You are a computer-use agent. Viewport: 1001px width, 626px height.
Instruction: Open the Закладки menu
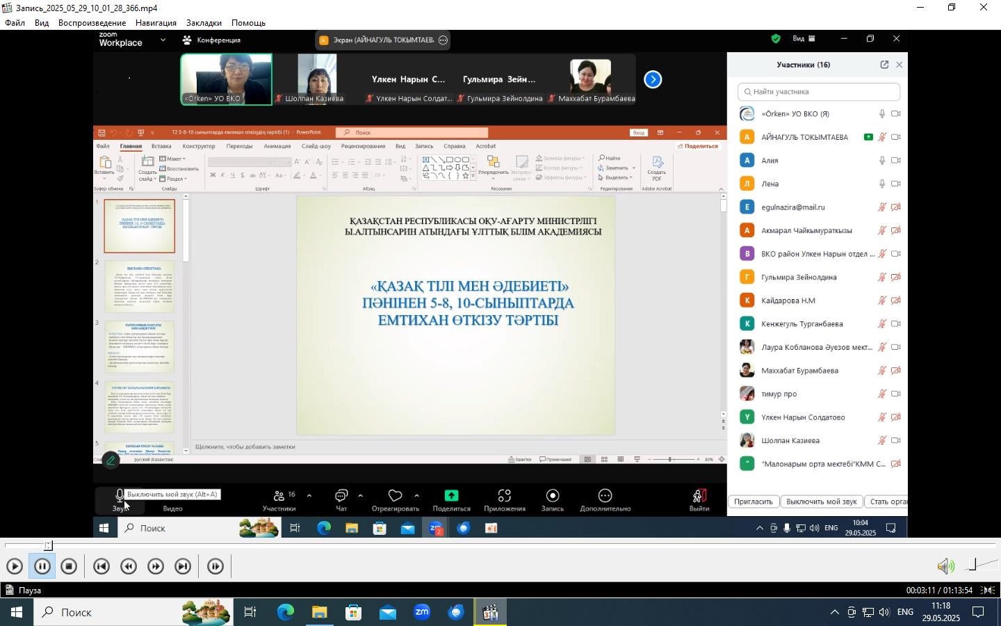point(204,23)
